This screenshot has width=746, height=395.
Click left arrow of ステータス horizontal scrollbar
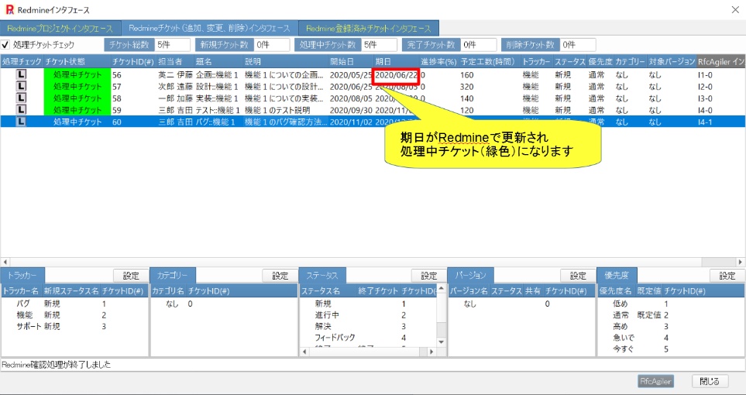(304, 352)
